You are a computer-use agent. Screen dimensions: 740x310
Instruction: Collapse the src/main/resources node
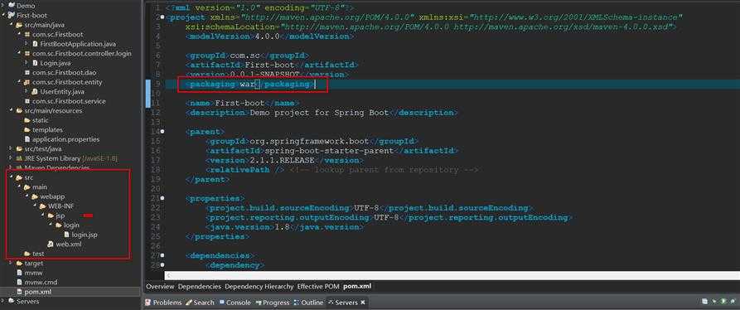coord(12,110)
